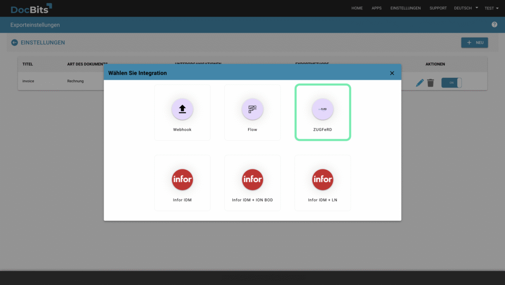Viewport: 505px width, 285px height.
Task: Click the invoice title cell
Action: 28,81
